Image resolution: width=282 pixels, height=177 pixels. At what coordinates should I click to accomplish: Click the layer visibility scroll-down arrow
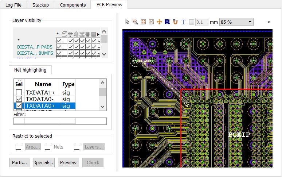pos(104,54)
